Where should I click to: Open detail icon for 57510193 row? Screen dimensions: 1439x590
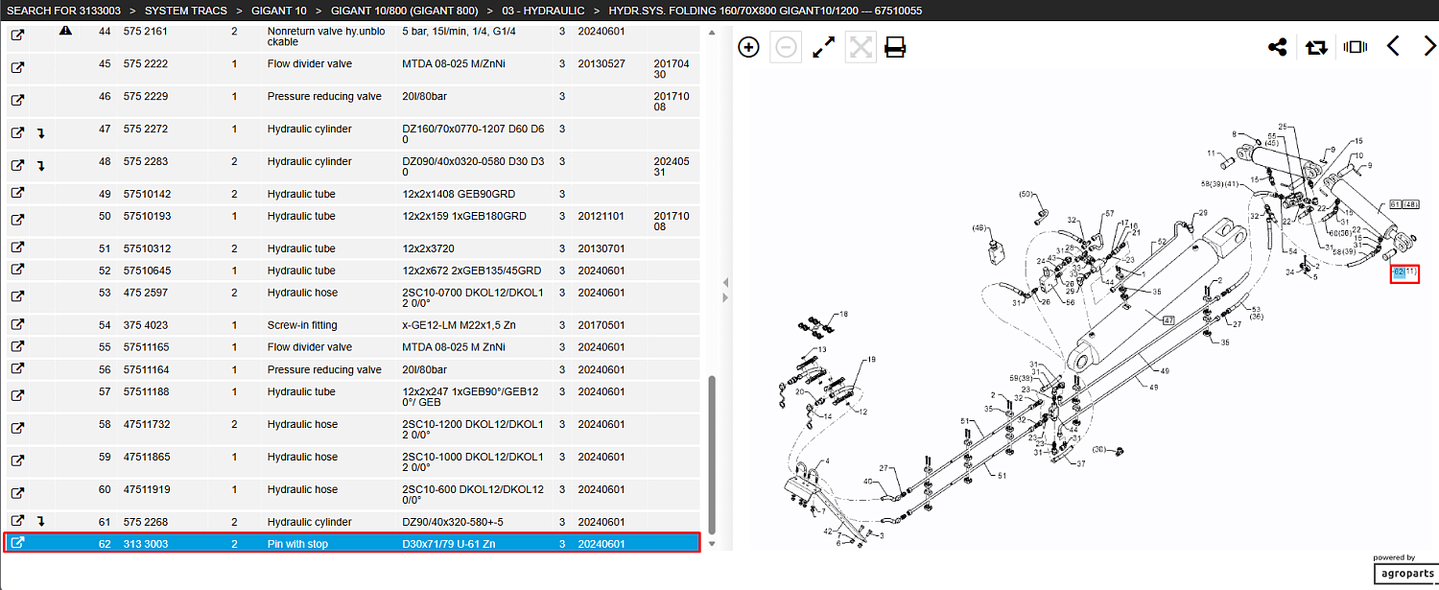click(x=17, y=218)
